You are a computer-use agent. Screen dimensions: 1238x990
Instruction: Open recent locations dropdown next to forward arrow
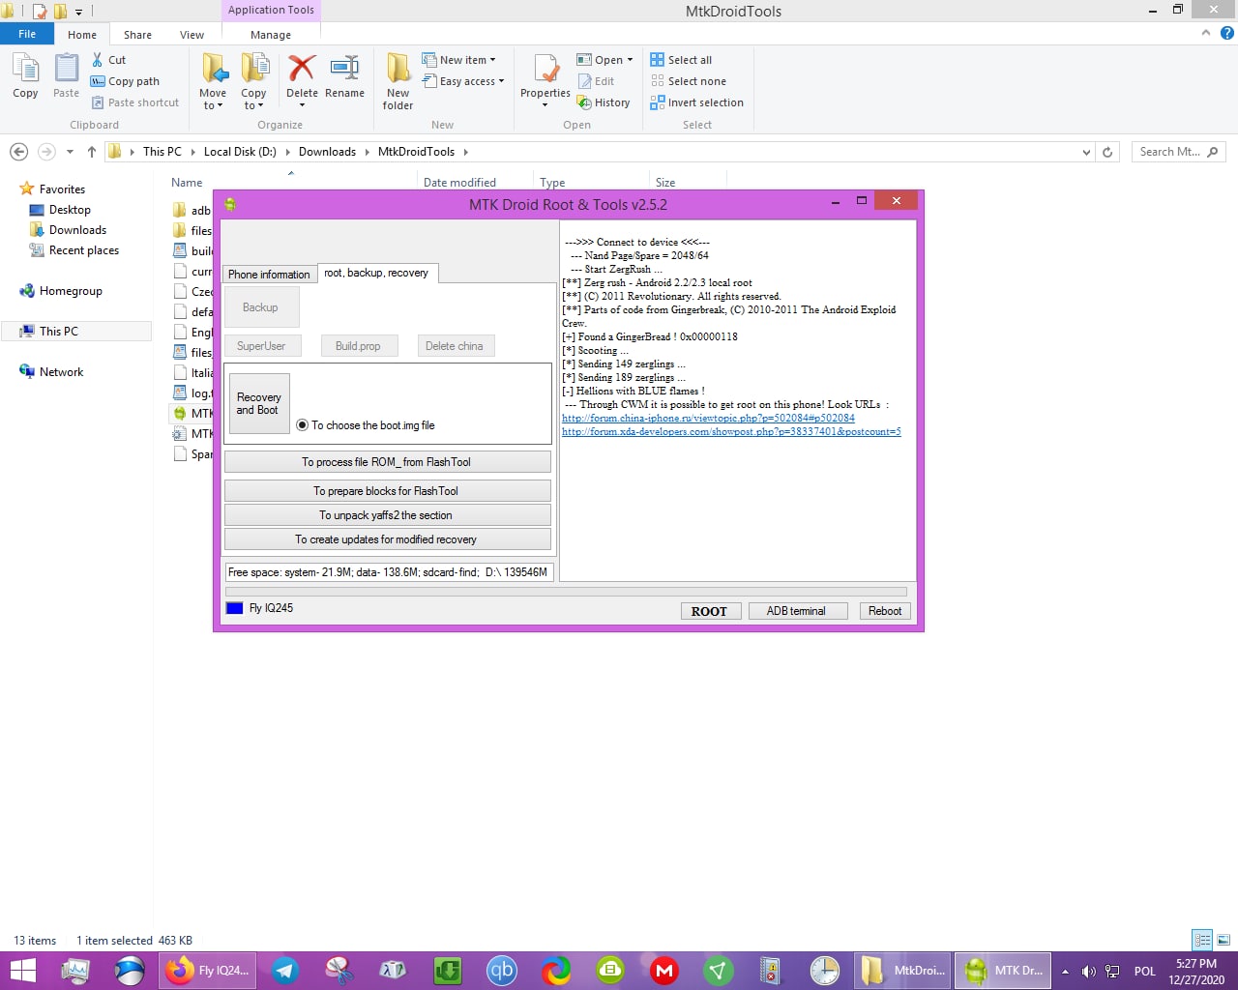(x=70, y=152)
